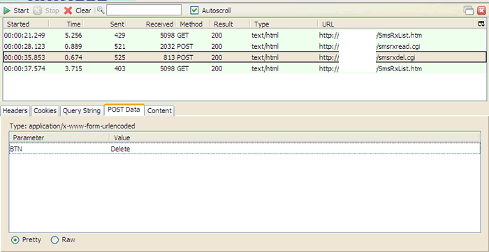The height and width of the screenshot is (252, 489).
Task: Select the request started 00:00:21.249
Action: pyautogui.click(x=245, y=36)
